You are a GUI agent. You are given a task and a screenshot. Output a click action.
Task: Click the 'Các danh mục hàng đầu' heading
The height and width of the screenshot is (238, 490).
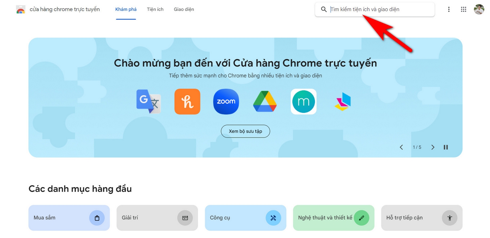(80, 189)
